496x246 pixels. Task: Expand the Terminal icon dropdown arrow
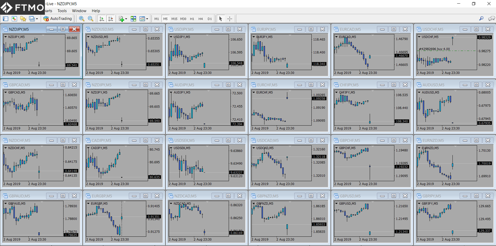click(x=37, y=19)
